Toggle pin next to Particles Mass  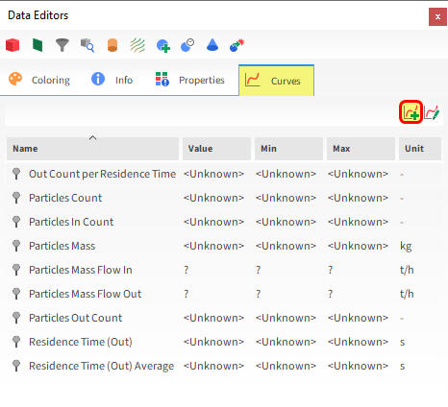[x=16, y=246]
